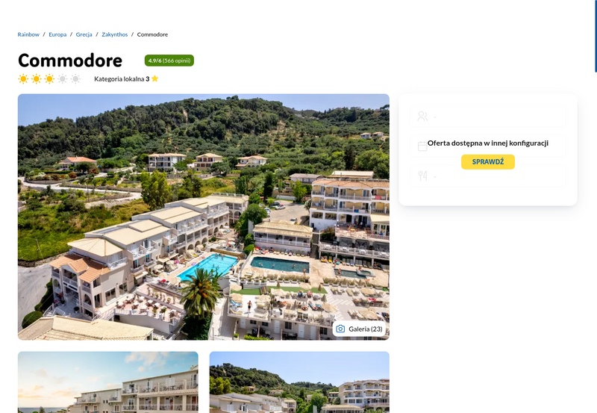Open the lower right hillside hotel thumbnail
The height and width of the screenshot is (413, 597).
click(299, 382)
